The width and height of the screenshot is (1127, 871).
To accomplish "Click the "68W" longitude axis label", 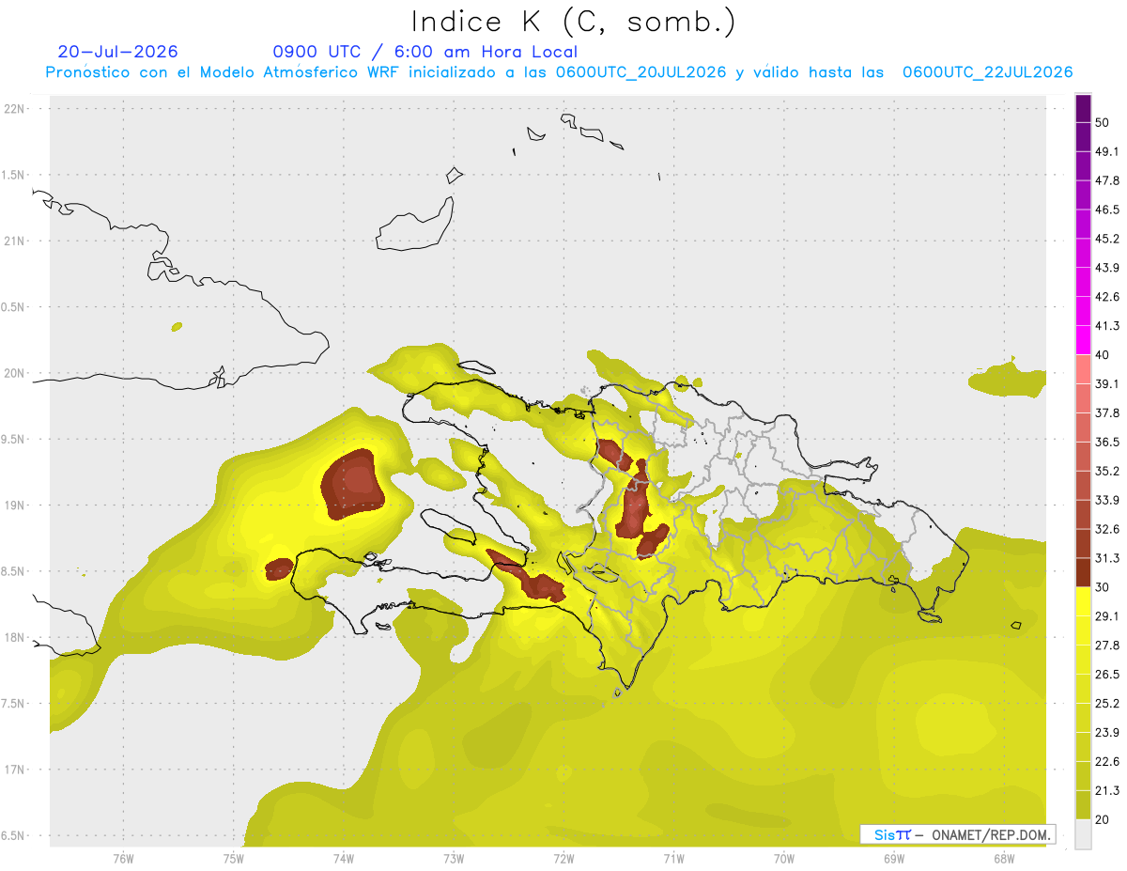I will [1004, 857].
